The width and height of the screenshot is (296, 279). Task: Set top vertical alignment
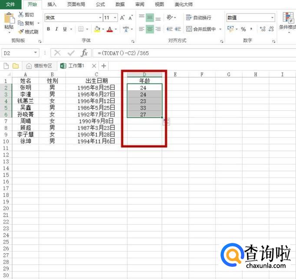click(x=141, y=17)
